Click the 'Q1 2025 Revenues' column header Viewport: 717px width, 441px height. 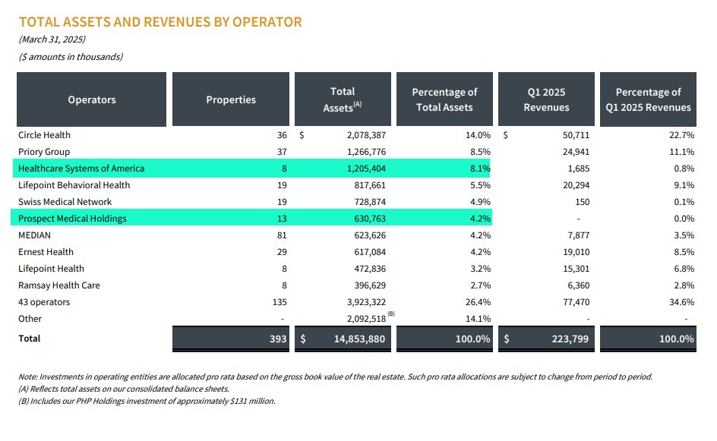pos(546,99)
